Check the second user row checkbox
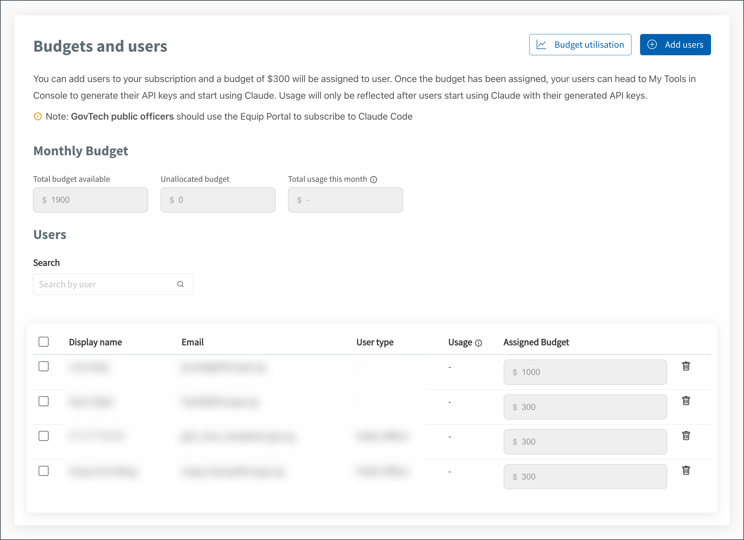Screen dimensions: 744x540 pyautogui.click(x=43, y=401)
